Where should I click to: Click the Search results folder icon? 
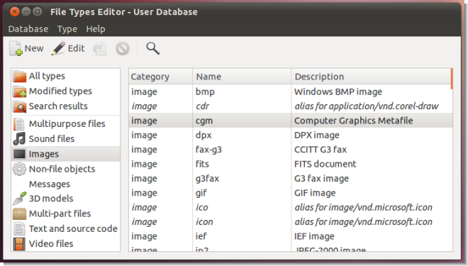click(19, 106)
